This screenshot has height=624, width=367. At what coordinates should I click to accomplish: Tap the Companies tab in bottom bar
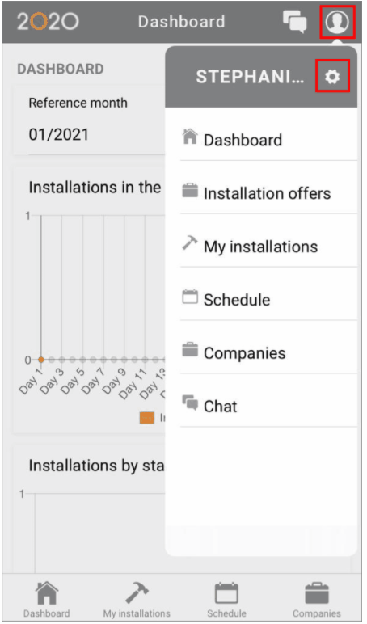coord(316,599)
